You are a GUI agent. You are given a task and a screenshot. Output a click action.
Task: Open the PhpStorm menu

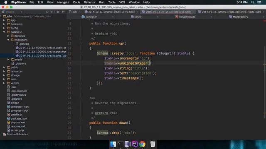18,2
